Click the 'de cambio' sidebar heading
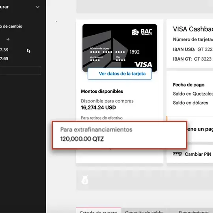The image size is (213, 213). [x=11, y=26]
